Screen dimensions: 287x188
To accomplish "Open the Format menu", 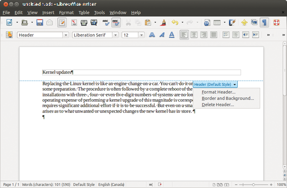I will tap(66, 12).
